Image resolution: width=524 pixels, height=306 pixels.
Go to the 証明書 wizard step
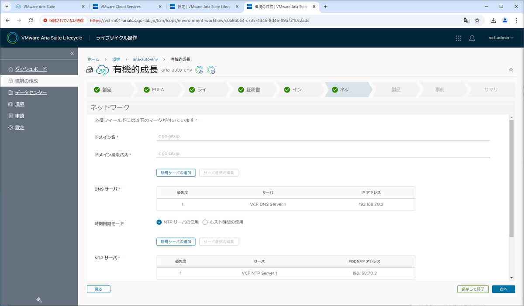253,89
